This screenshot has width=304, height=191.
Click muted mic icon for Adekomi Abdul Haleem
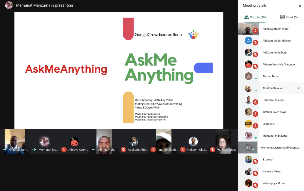click(x=255, y=43)
